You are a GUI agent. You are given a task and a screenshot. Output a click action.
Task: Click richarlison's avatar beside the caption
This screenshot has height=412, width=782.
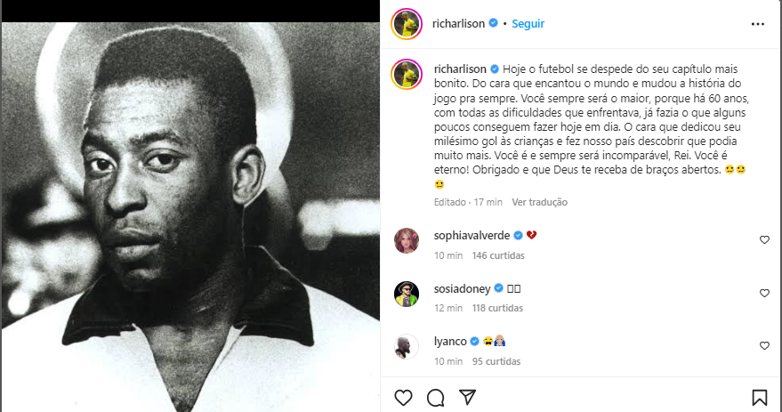[406, 76]
